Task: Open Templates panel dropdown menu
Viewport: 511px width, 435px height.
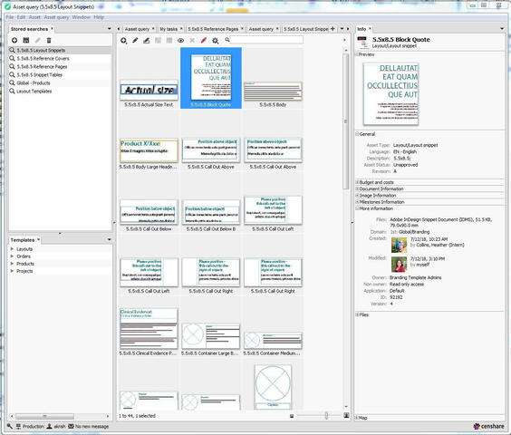Action: tap(109, 239)
